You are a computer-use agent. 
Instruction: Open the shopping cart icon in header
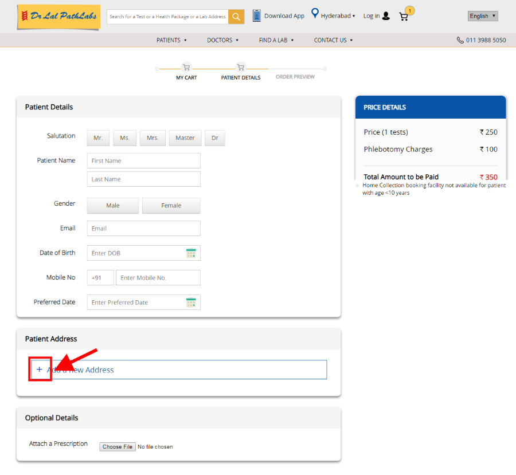[x=404, y=16]
